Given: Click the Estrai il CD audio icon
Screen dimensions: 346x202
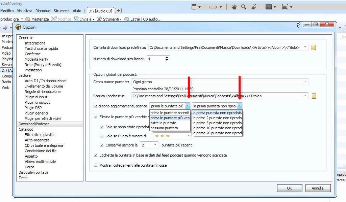Looking at the screenshot, I should [127, 19].
